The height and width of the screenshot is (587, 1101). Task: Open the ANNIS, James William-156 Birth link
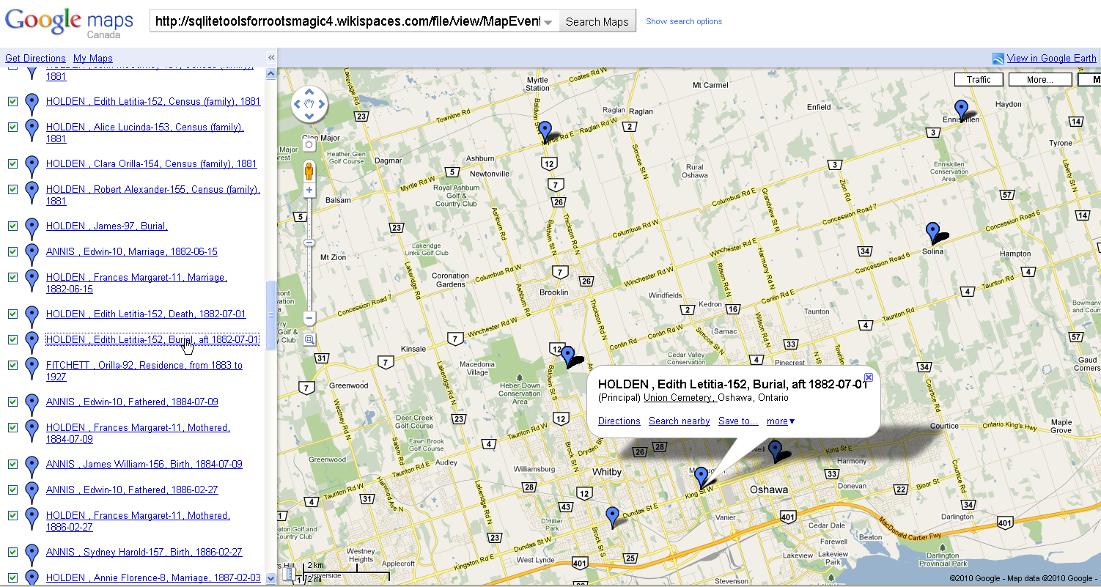tap(144, 465)
